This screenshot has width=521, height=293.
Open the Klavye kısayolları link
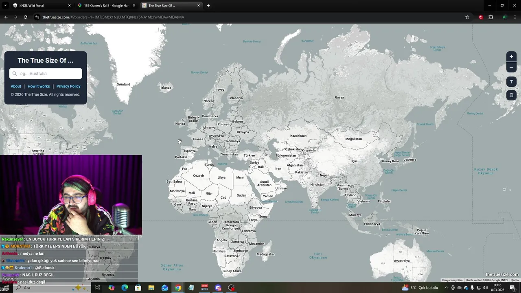[x=452, y=280]
